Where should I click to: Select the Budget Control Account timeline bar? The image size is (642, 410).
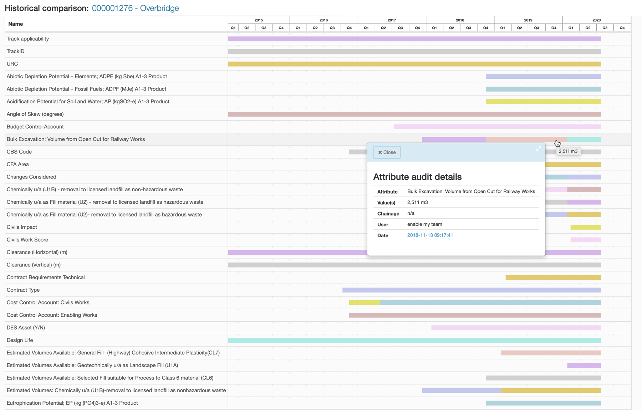point(498,127)
